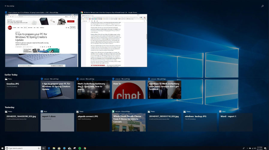Open the timeline.JPG activity card
This screenshot has height=150, width=269.
coord(22,90)
